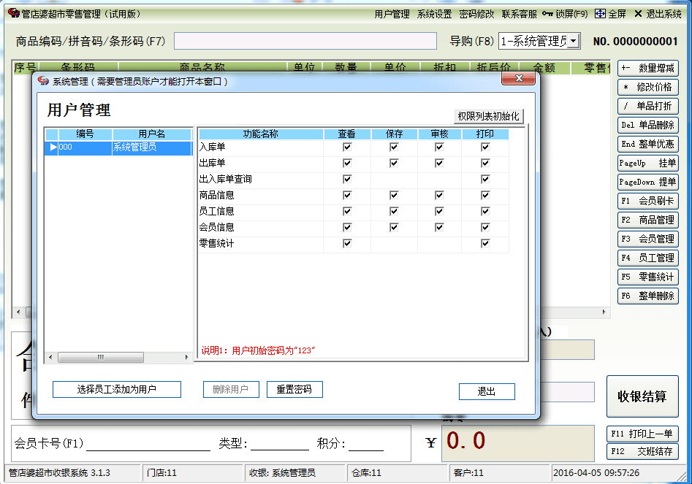The image size is (692, 484).
Task: Open the 密码修改 menu item
Action: tap(476, 14)
